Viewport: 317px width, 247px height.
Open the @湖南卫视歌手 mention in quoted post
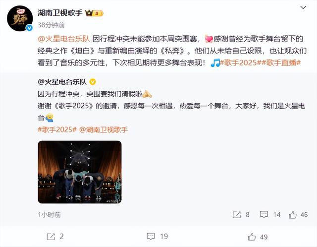pyautogui.click(x=104, y=129)
